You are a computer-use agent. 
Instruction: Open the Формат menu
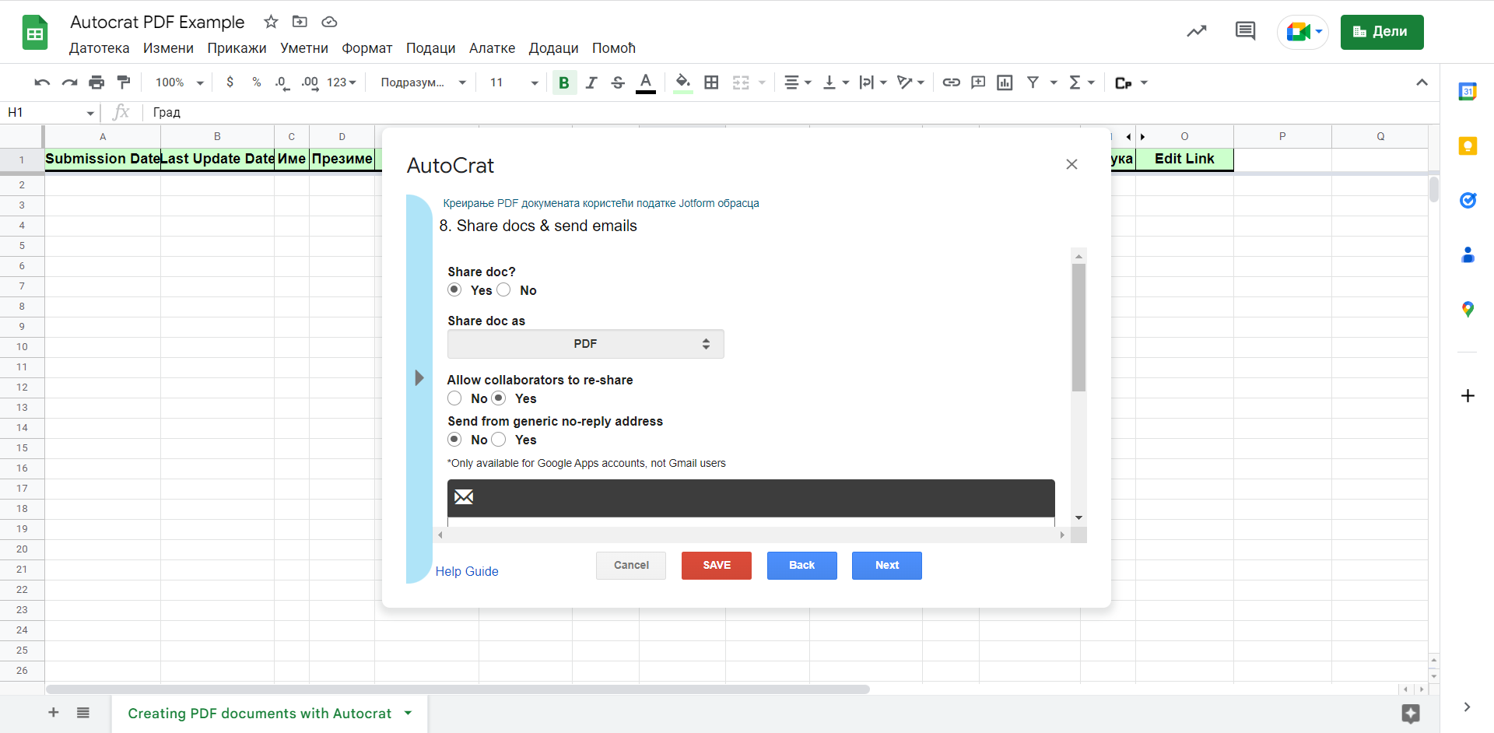(366, 48)
